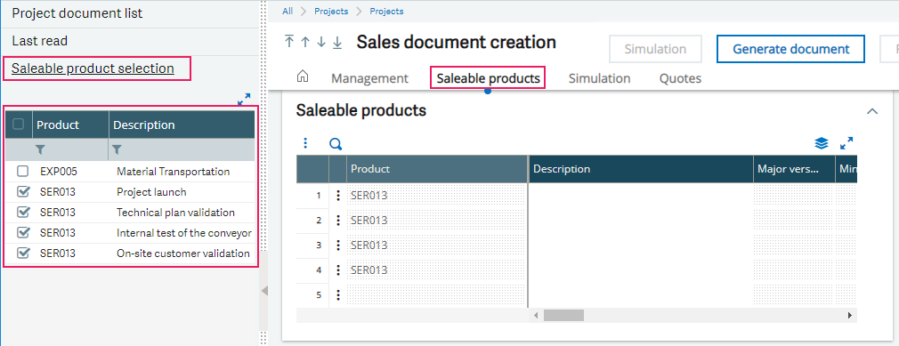Expand the Saleable products grid fullscreen
899x346 pixels.
point(846,143)
